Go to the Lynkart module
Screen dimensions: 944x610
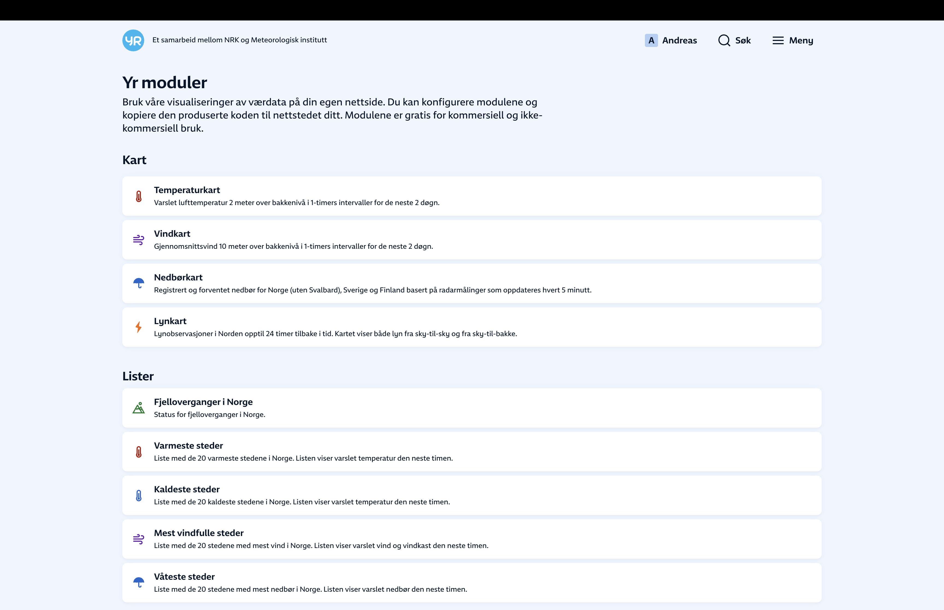click(170, 321)
